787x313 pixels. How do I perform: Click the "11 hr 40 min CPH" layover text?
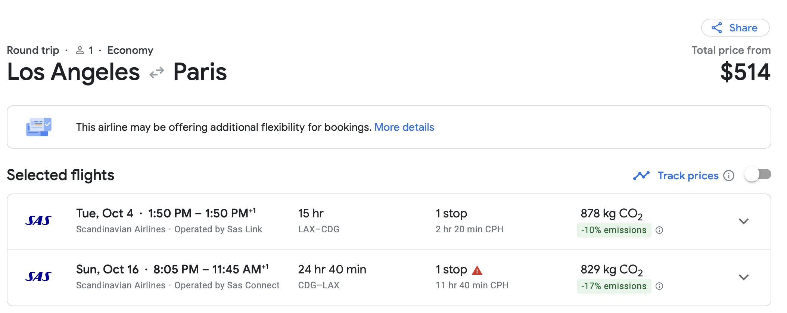click(x=472, y=285)
